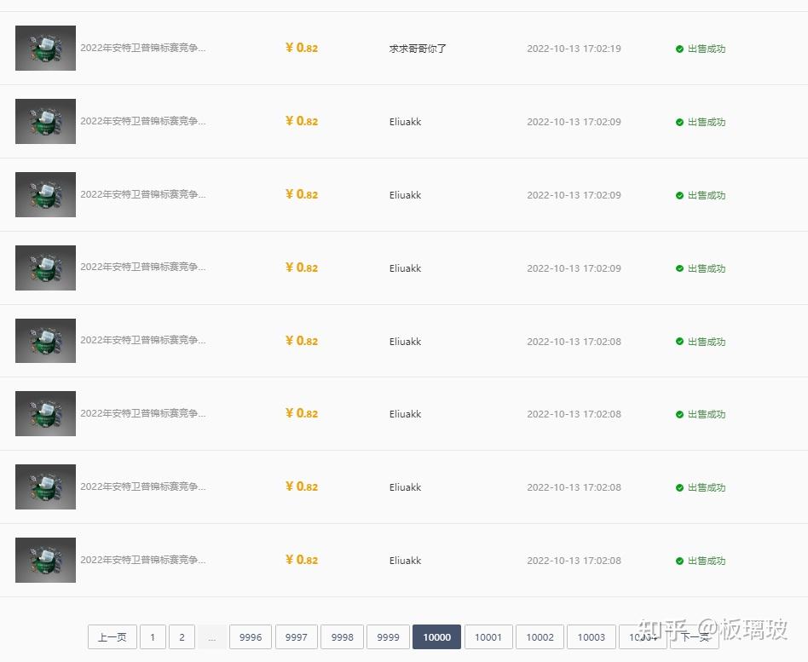Click buyer Eliuakk in last row above pagination
This screenshot has width=808, height=662.
[x=405, y=561]
